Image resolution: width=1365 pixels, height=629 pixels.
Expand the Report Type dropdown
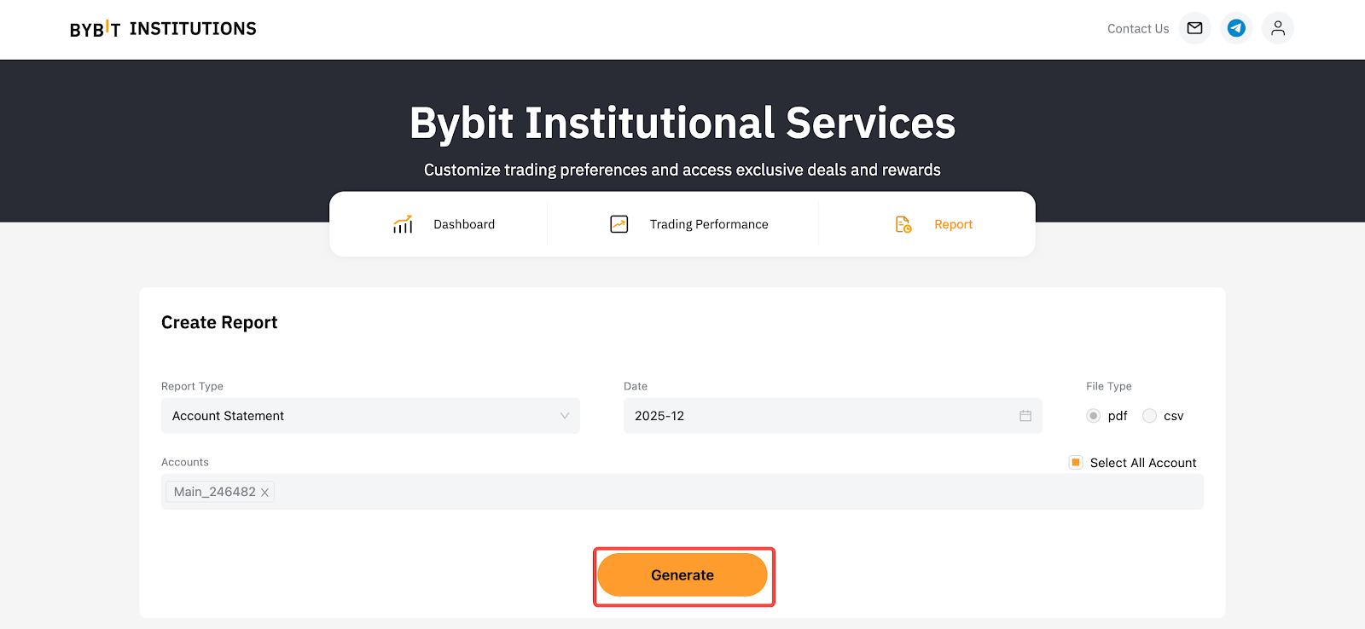click(370, 416)
